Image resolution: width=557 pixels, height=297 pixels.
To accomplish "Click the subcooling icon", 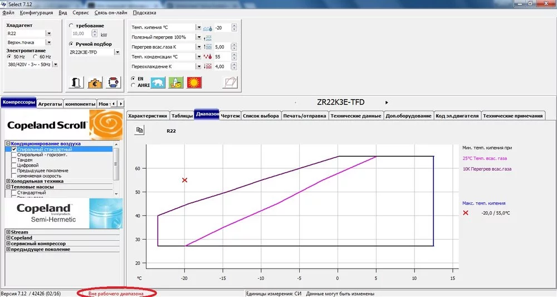I will click(x=208, y=66).
